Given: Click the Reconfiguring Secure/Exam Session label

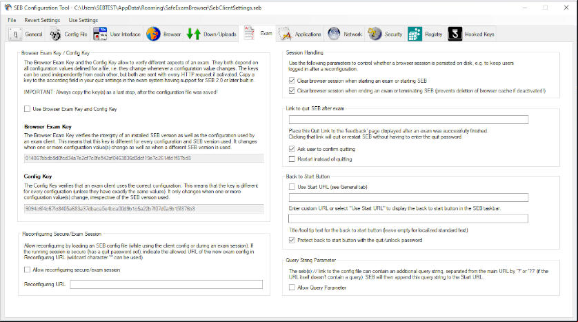Looking at the screenshot, I should [x=61, y=234].
